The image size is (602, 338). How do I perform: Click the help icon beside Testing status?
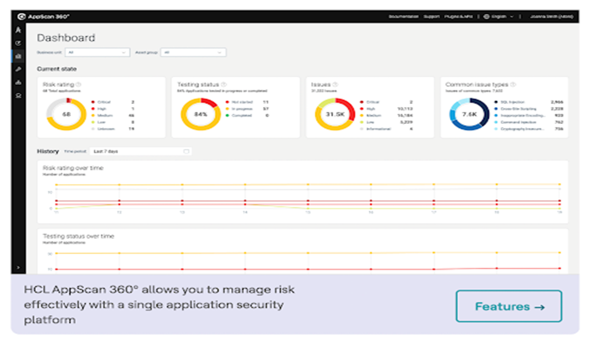point(224,84)
